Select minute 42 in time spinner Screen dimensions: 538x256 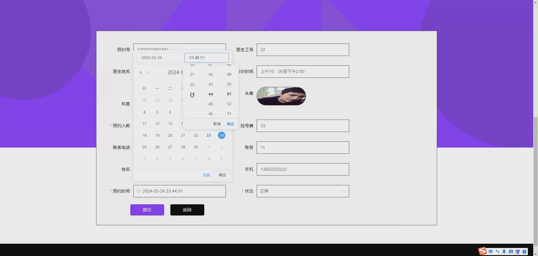[x=211, y=74]
